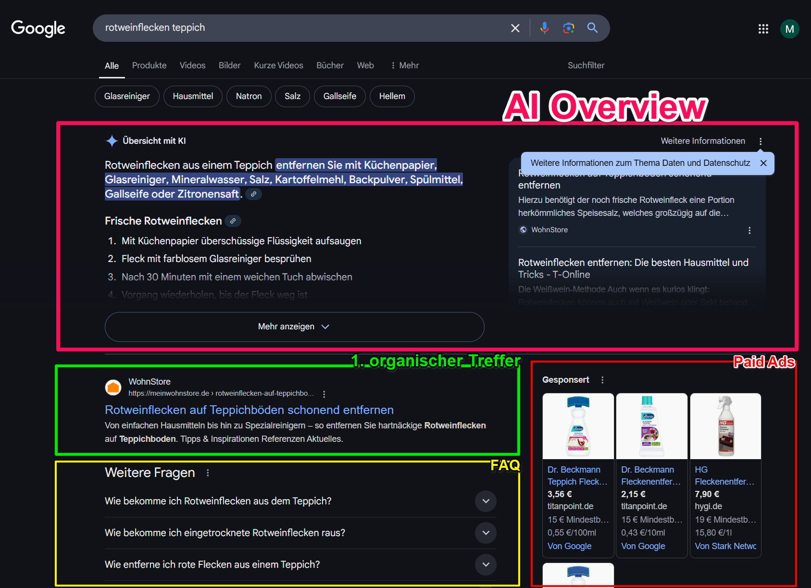The height and width of the screenshot is (588, 811).
Task: Click Von Google under the 3,56 € ad
Action: pyautogui.click(x=569, y=546)
